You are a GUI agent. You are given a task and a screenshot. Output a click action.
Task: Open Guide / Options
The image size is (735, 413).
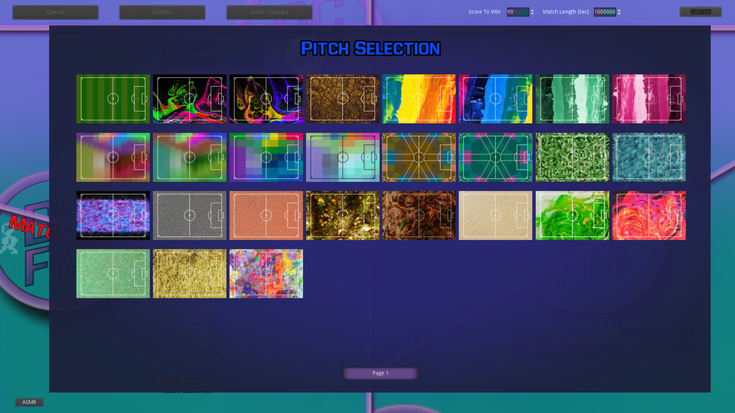point(269,12)
